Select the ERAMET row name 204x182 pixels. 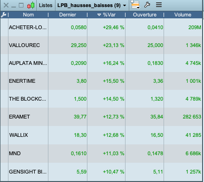pyautogui.click(x=19, y=117)
